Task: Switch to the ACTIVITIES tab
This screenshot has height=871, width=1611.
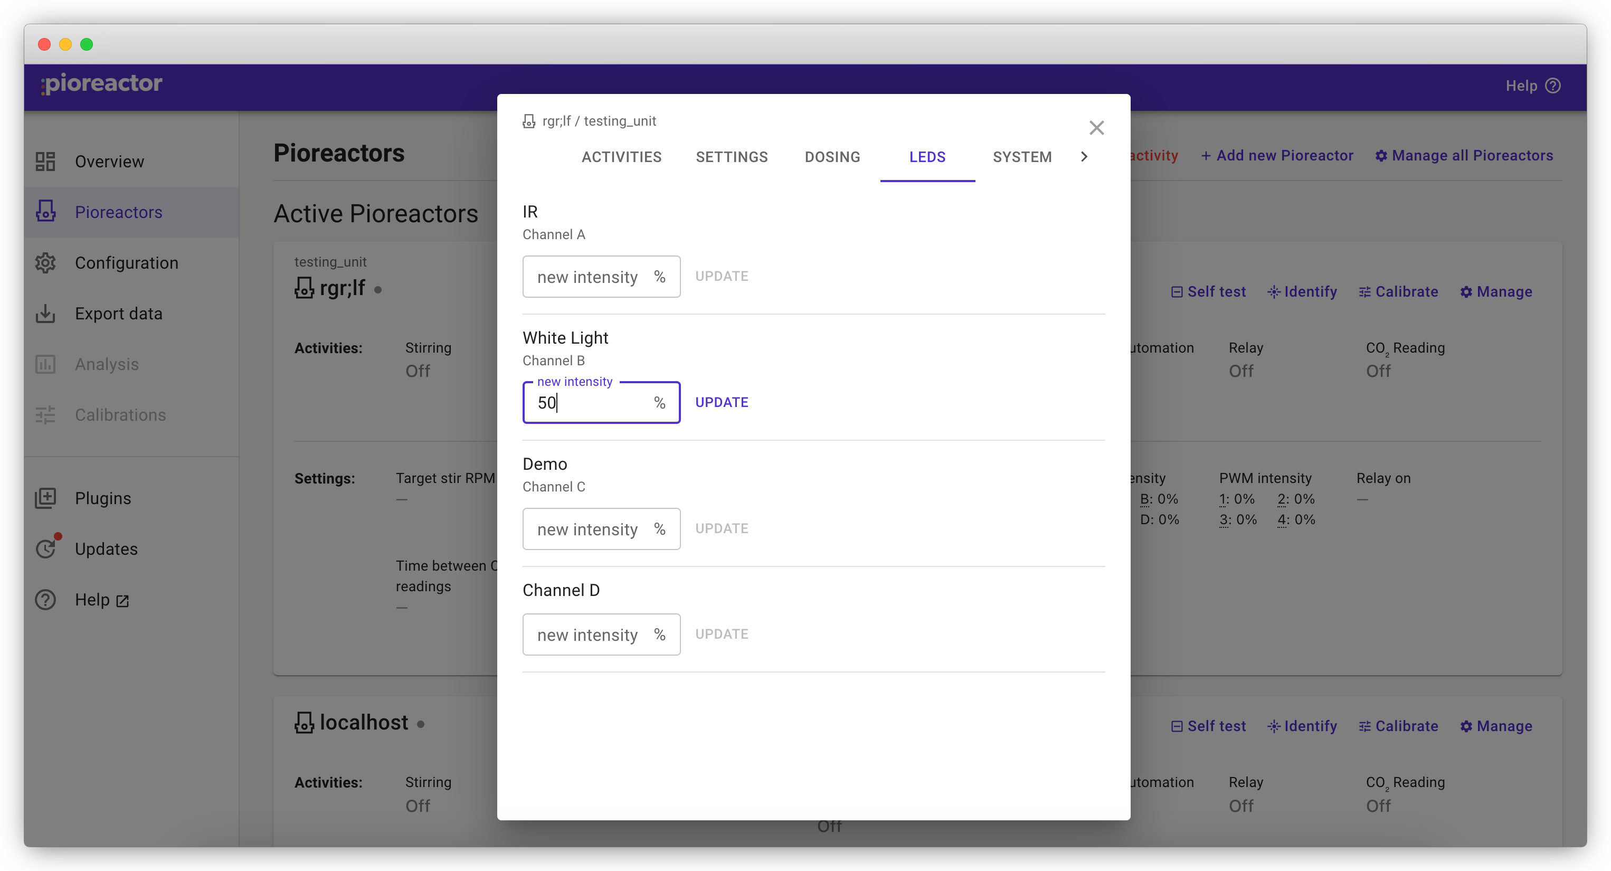Action: pos(621,157)
